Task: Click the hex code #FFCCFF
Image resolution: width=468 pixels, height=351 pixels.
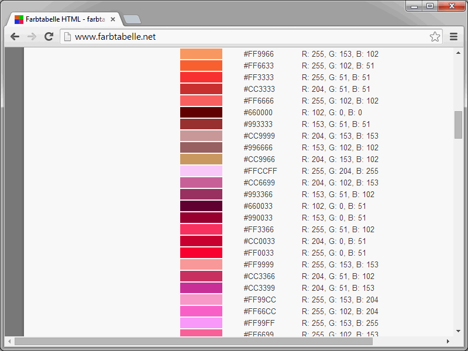Action: 260,171
